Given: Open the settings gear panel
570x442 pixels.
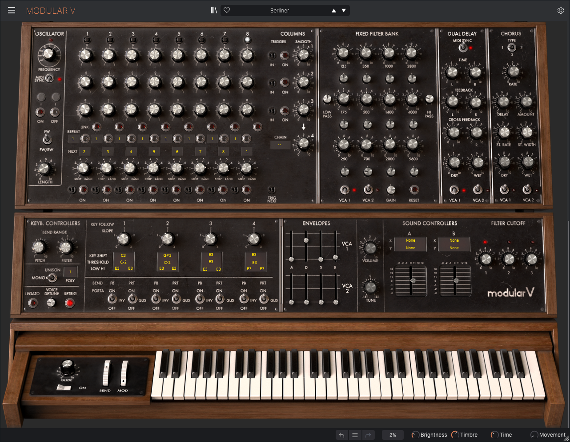Looking at the screenshot, I should (561, 11).
